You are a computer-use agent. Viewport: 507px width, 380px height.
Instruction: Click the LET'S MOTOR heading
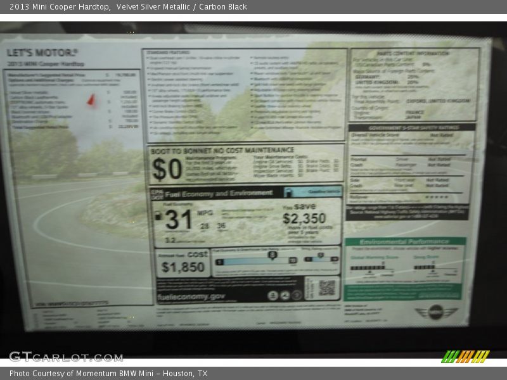click(x=42, y=53)
